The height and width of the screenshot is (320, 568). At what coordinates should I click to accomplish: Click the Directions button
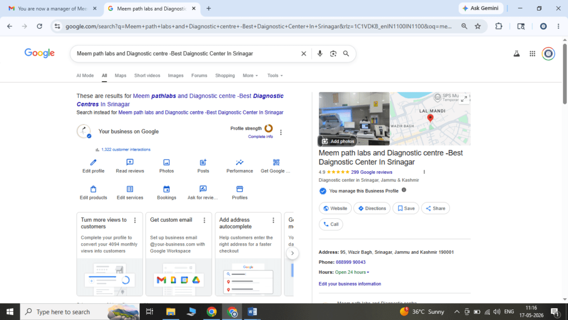pyautogui.click(x=372, y=208)
